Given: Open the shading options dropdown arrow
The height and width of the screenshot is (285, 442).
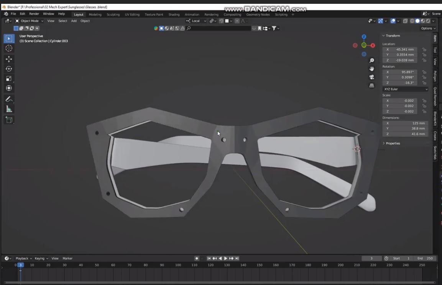Looking at the screenshot, I should tap(433, 21).
